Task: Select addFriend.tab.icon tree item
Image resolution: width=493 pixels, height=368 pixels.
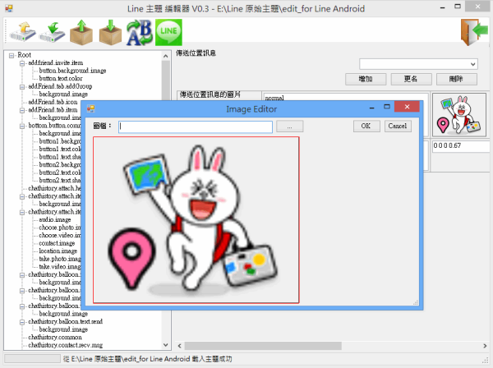Action: click(x=53, y=102)
